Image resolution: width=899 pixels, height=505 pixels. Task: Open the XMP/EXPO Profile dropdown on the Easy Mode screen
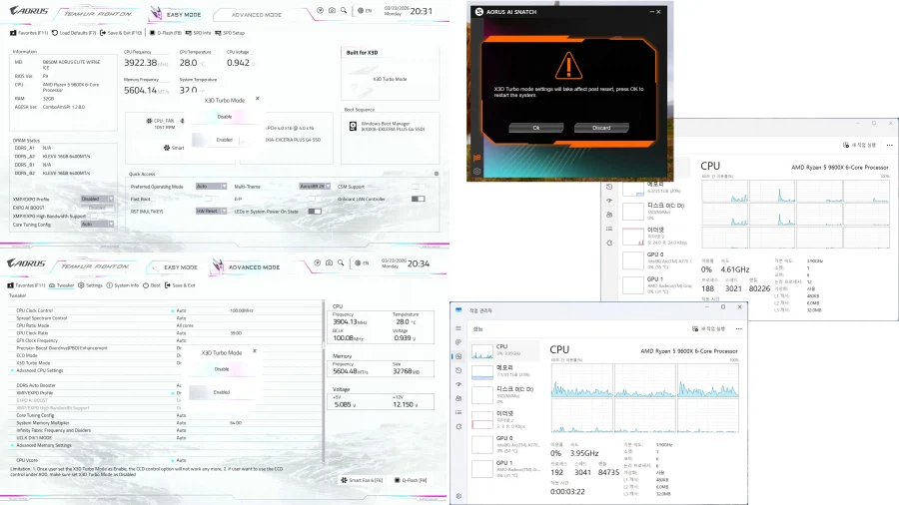pos(98,199)
